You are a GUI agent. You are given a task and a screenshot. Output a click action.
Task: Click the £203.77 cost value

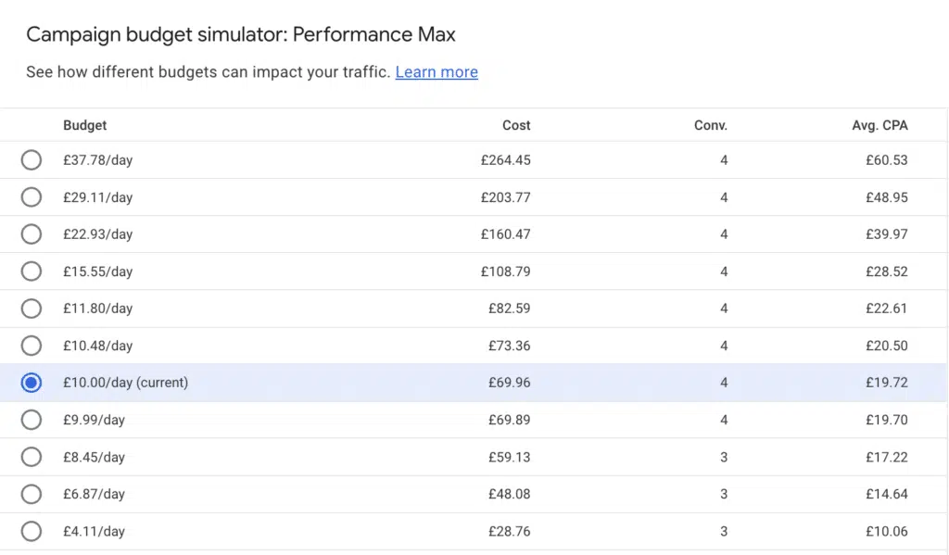[505, 198]
